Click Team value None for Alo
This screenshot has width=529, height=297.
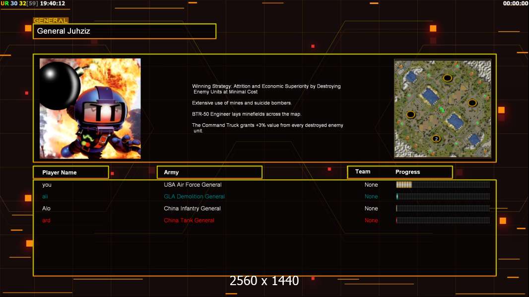tap(371, 208)
